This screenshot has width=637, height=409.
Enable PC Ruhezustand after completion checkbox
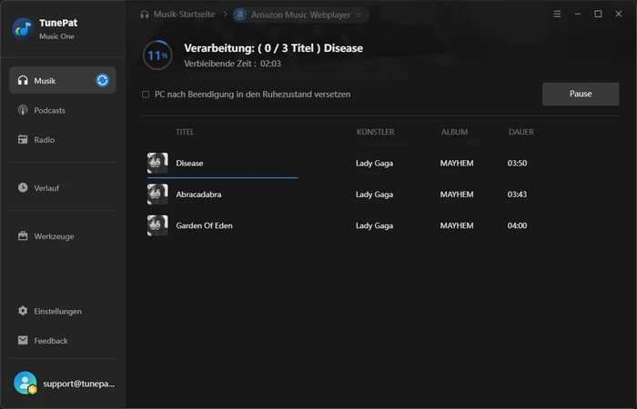[x=146, y=95]
